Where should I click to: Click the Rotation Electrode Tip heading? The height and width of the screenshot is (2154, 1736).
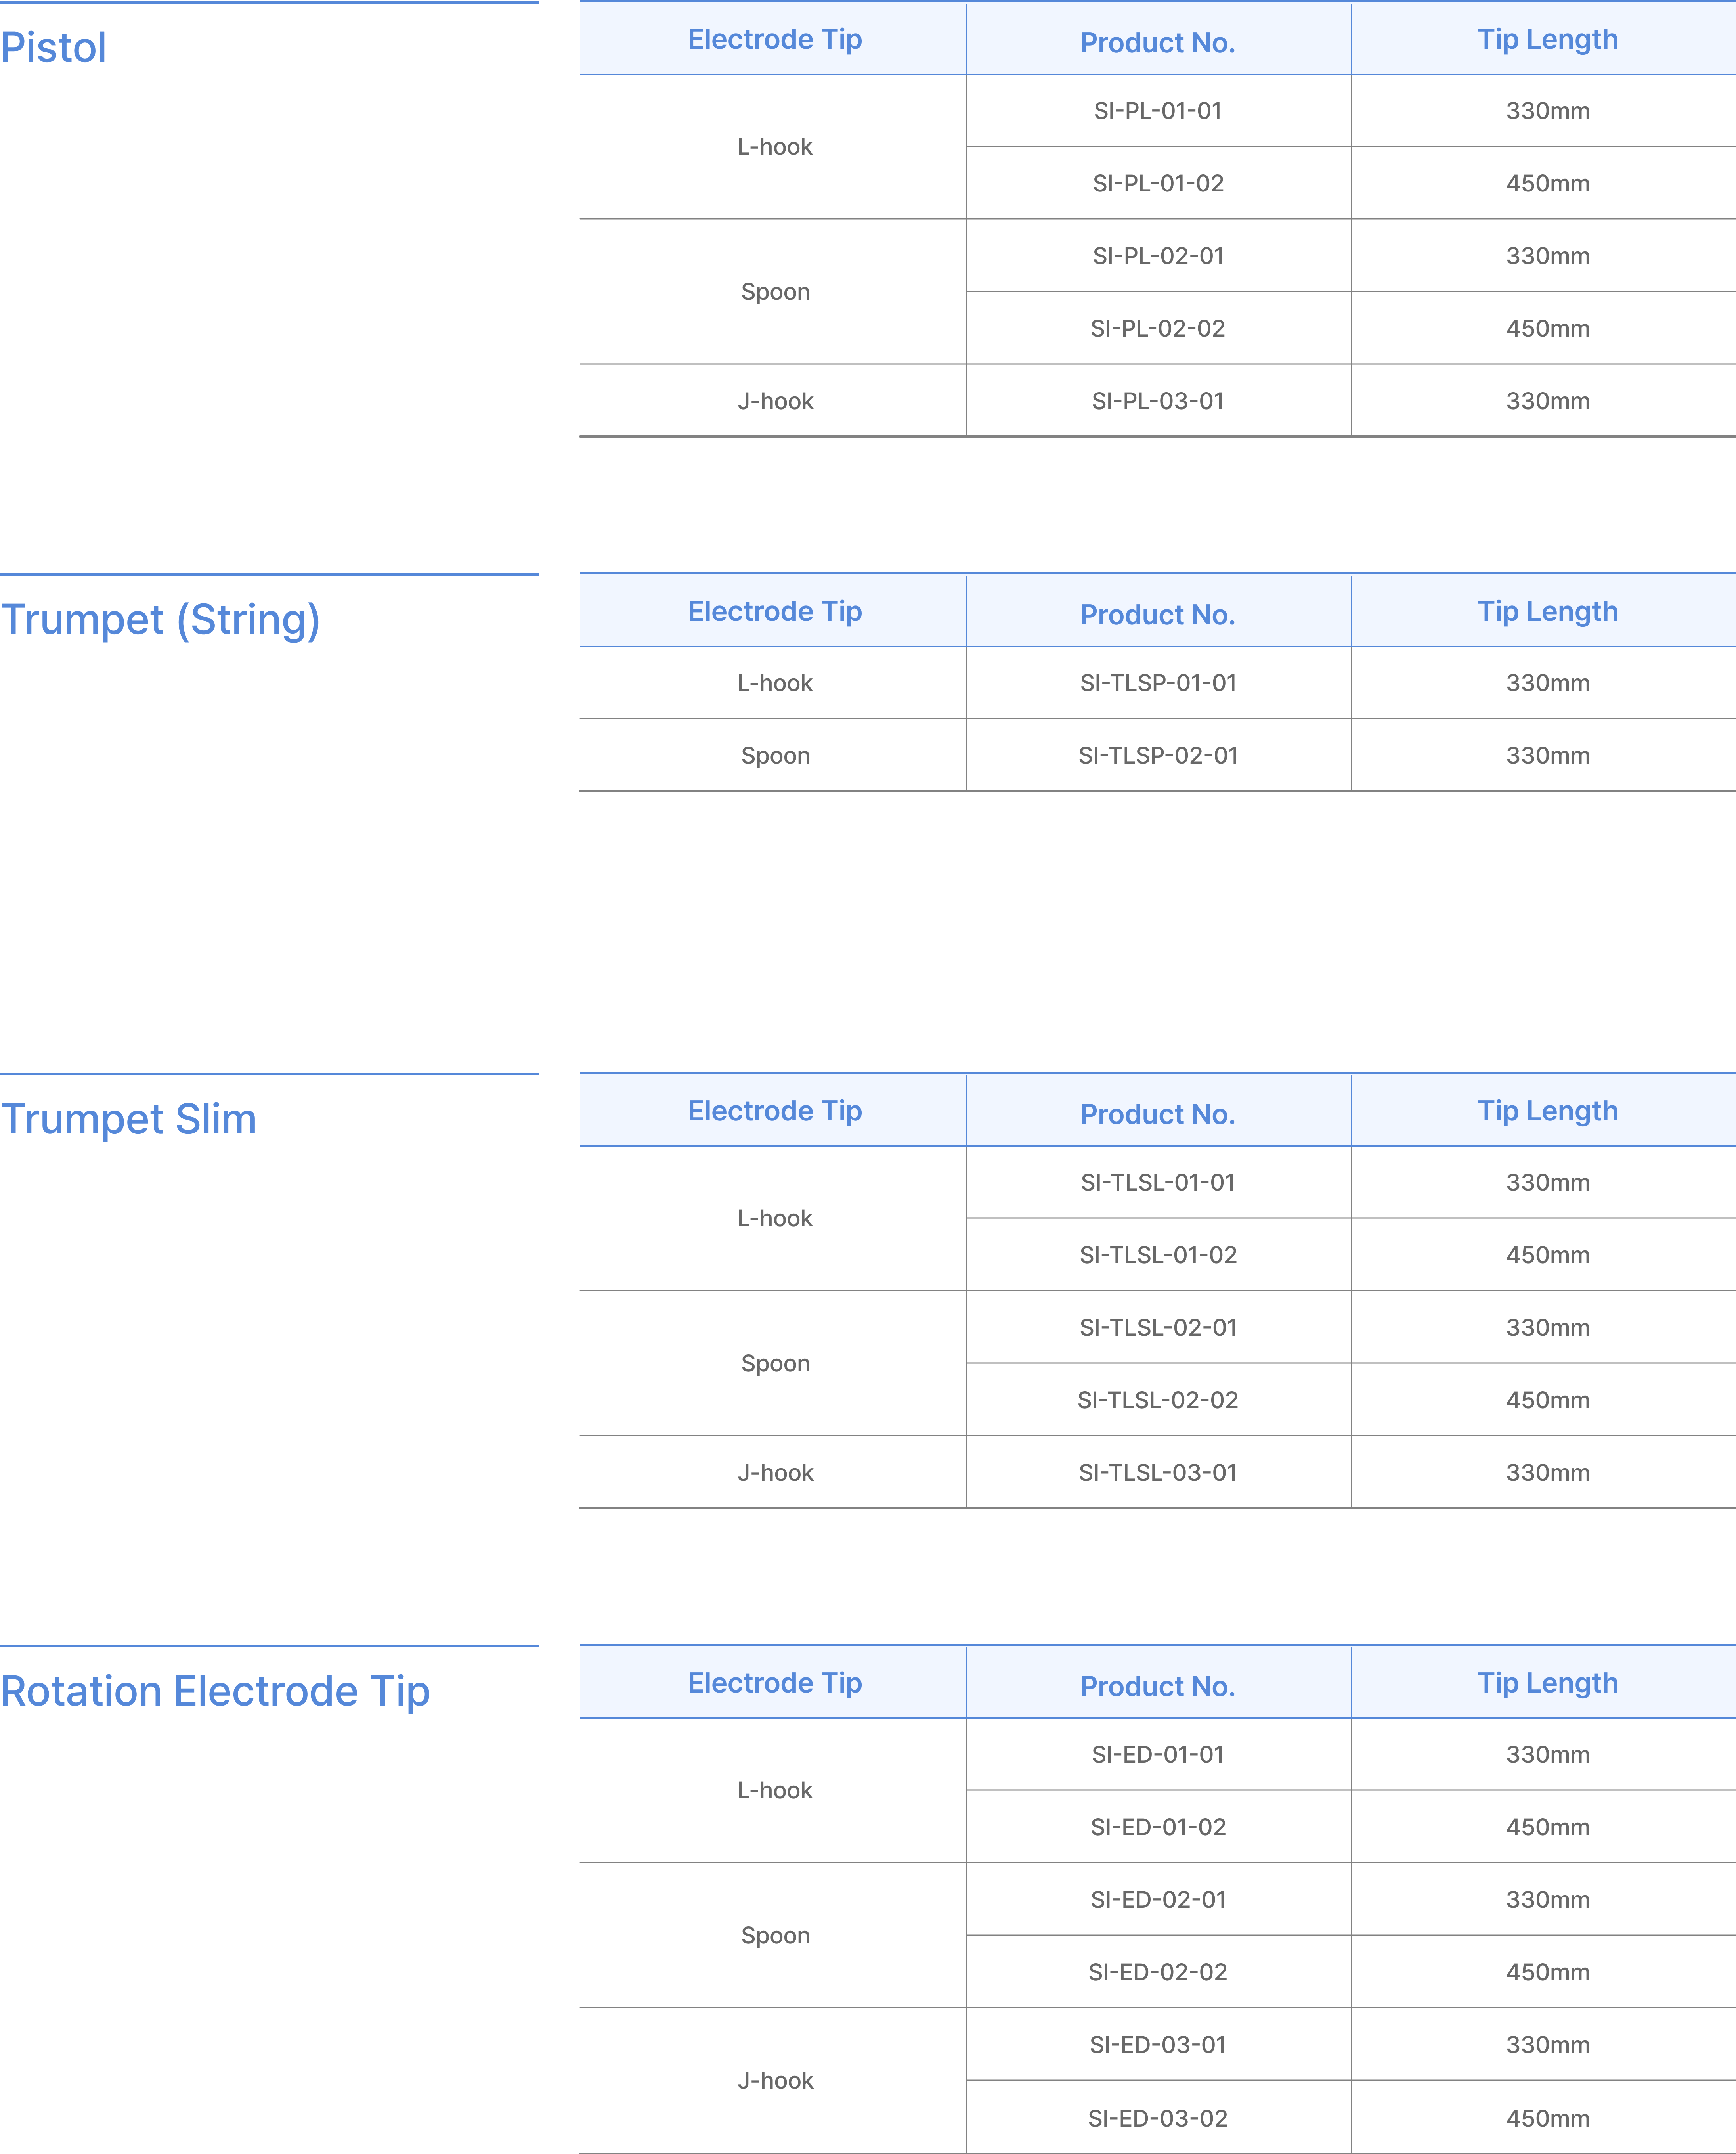[x=215, y=1691]
